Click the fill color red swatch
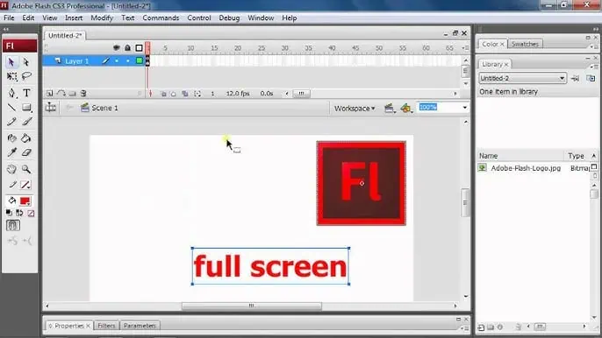Image resolution: width=602 pixels, height=338 pixels. [x=25, y=201]
